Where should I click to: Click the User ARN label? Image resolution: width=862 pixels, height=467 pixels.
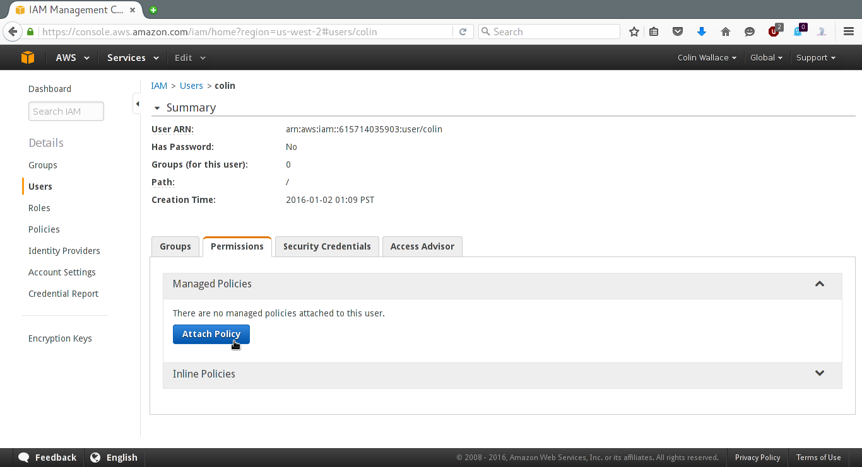point(172,129)
